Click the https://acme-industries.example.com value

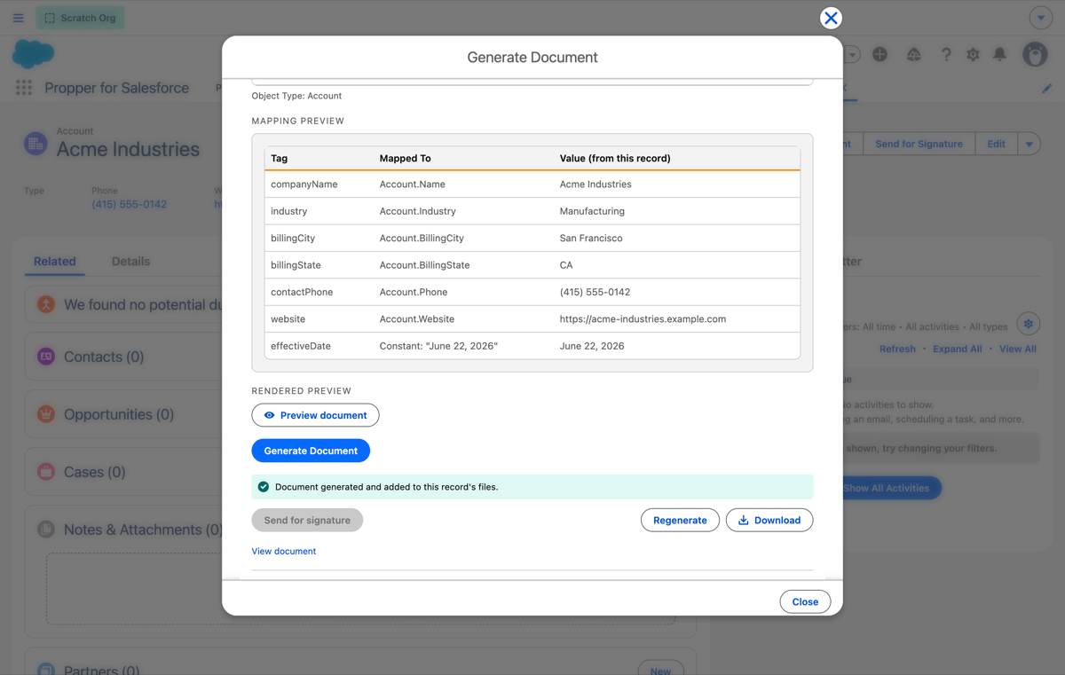click(x=643, y=318)
